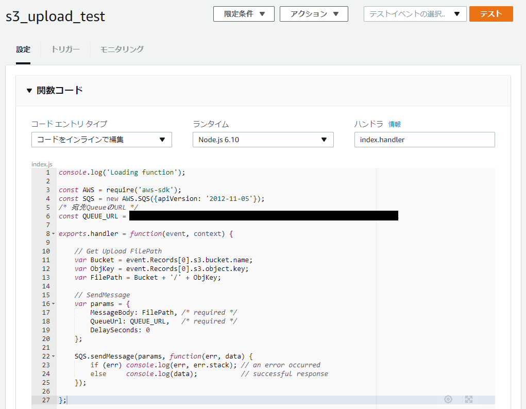Collapse the params object fold arrow on line 16
This screenshot has height=409, width=526.
click(x=53, y=303)
